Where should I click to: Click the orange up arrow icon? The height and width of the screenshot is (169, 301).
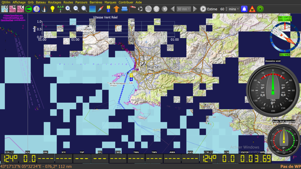116,9
